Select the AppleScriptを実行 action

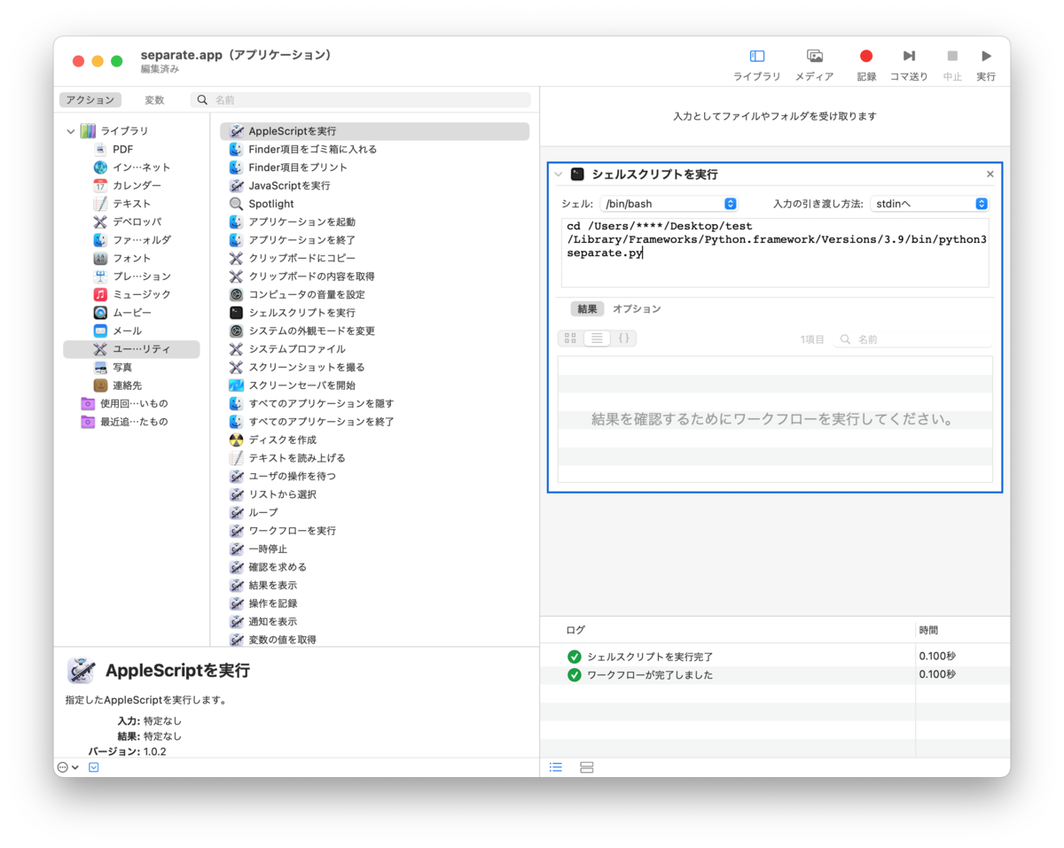click(374, 131)
